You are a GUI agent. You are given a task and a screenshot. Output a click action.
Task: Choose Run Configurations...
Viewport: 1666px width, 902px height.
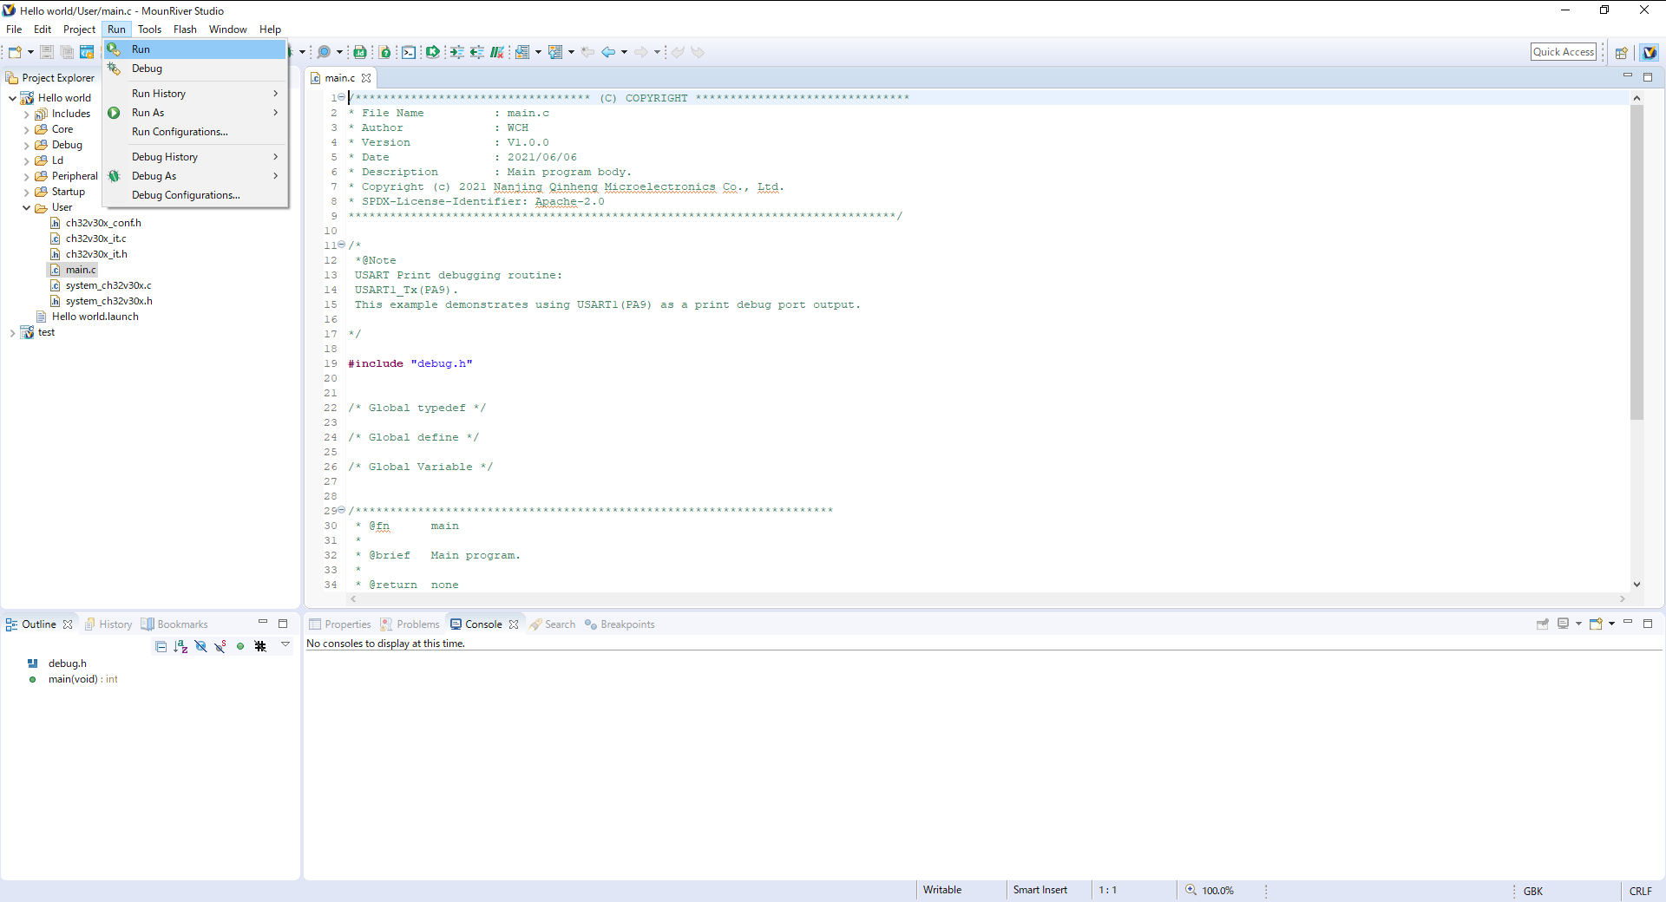point(195,132)
